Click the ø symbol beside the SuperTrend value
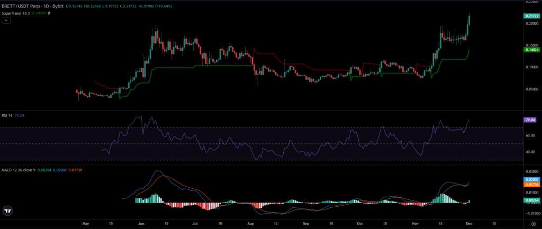This screenshot has width=542, height=229. click(x=49, y=13)
